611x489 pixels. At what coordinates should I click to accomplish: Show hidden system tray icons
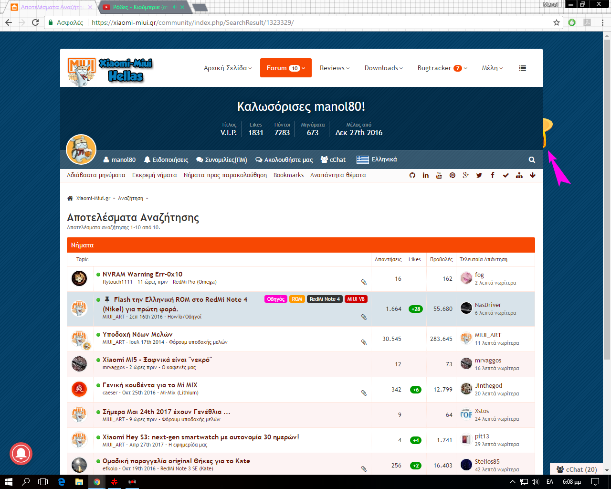click(513, 482)
